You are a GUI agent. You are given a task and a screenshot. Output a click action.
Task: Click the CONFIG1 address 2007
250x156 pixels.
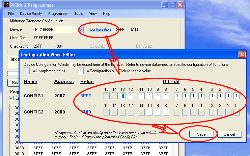(x=60, y=96)
